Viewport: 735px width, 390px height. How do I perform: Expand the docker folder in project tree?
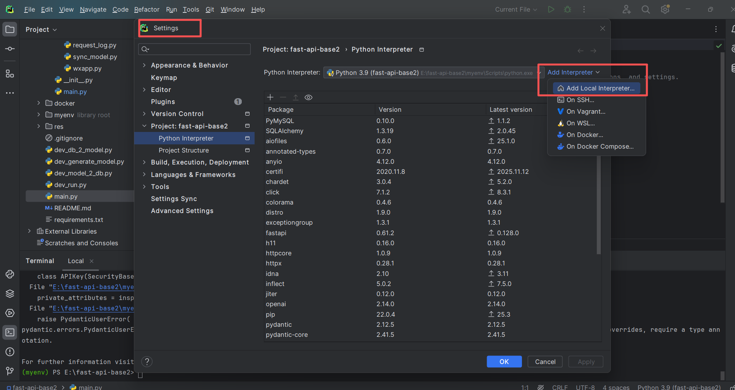(x=38, y=103)
